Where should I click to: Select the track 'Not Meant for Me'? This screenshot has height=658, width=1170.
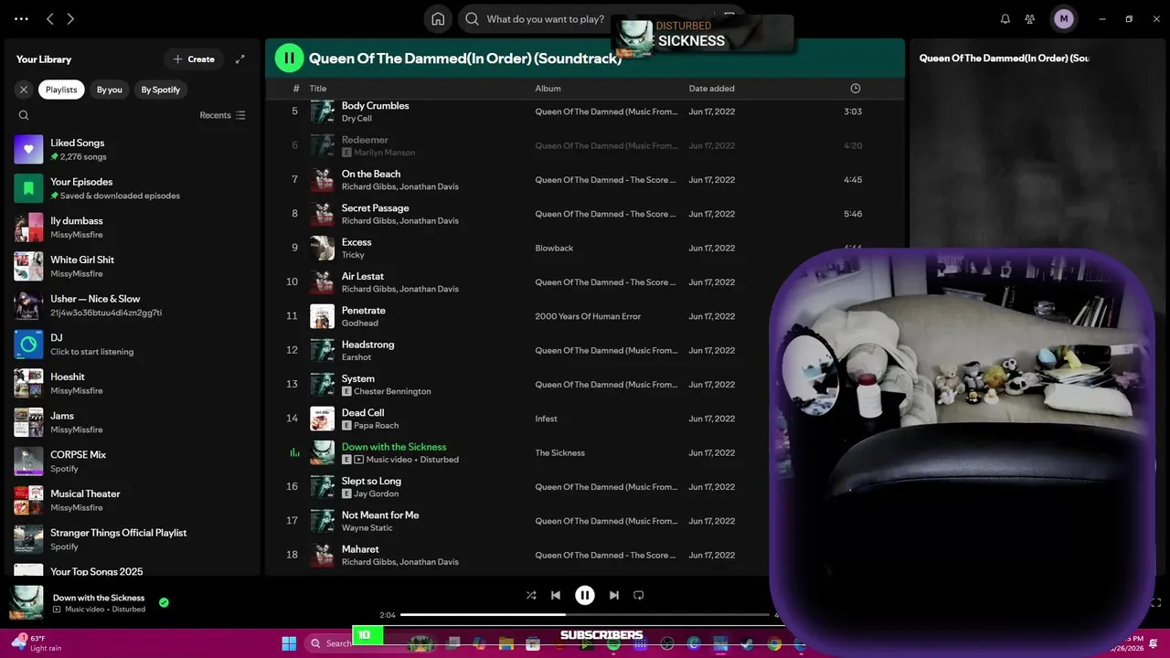click(380, 515)
